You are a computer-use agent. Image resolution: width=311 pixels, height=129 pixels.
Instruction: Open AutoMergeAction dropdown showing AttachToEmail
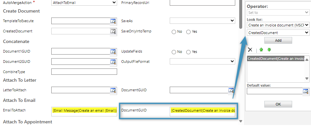tap(84, 3)
